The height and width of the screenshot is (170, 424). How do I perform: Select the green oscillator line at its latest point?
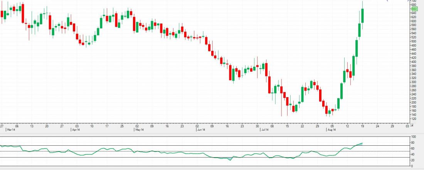tap(362, 143)
